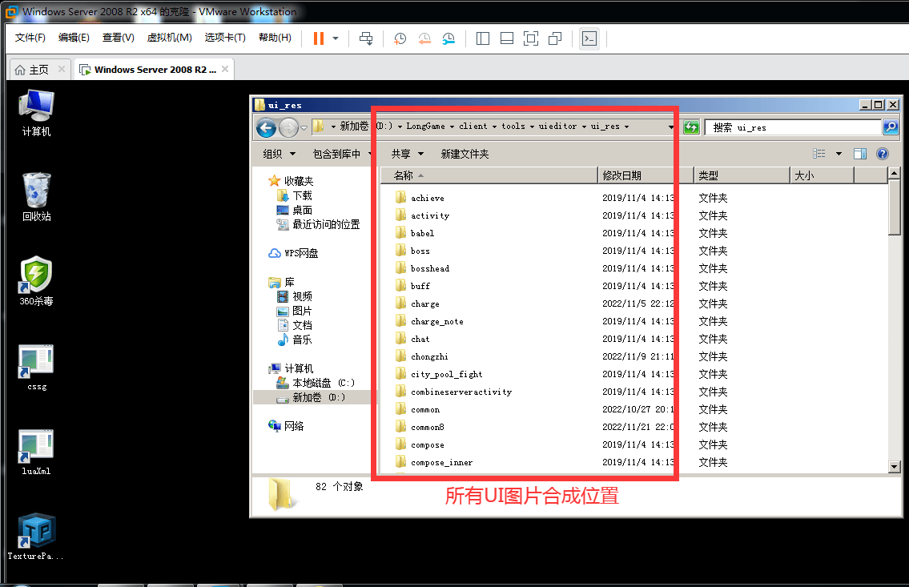
Task: Click the file list scrollbar down arrow
Action: click(x=894, y=467)
